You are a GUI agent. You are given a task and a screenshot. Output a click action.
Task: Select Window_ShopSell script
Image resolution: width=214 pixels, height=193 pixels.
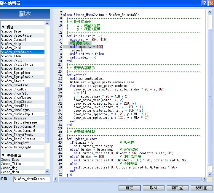click(23, 93)
